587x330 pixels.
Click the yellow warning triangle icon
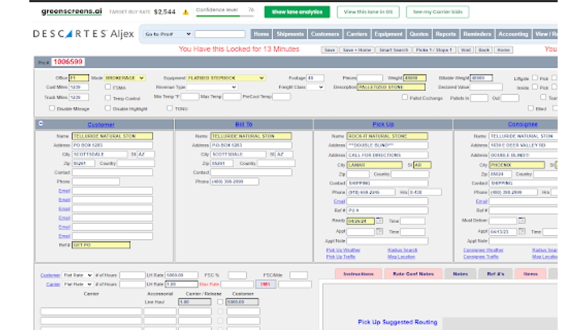click(185, 12)
